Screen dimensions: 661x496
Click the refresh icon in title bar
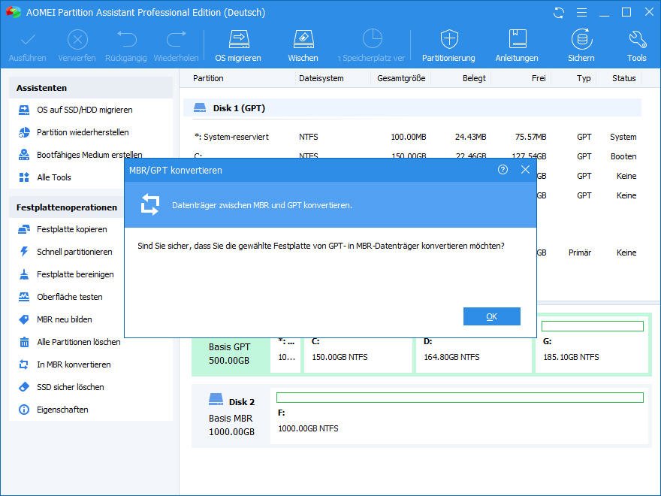[x=559, y=13]
